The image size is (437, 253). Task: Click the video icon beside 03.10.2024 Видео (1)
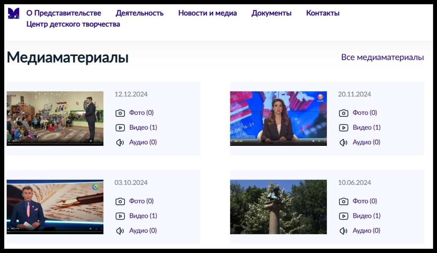120,216
